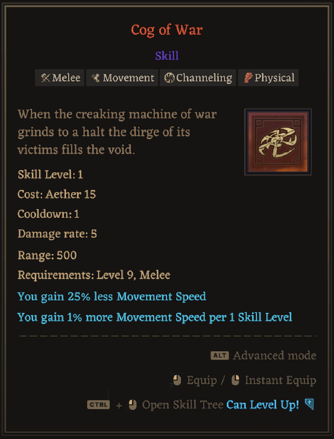
Task: Select the Channeling tag
Action: coord(197,78)
